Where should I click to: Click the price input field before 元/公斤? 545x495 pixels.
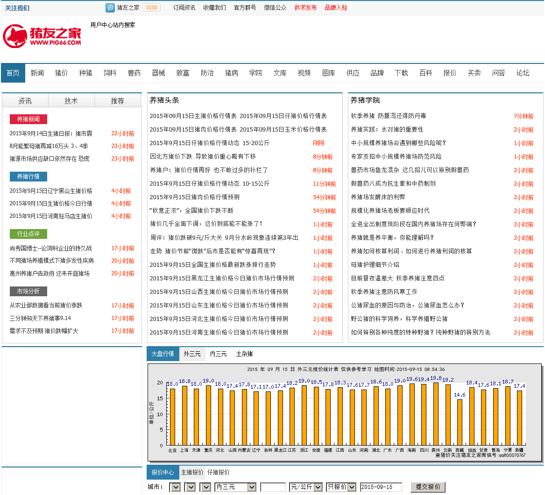[x=273, y=487]
